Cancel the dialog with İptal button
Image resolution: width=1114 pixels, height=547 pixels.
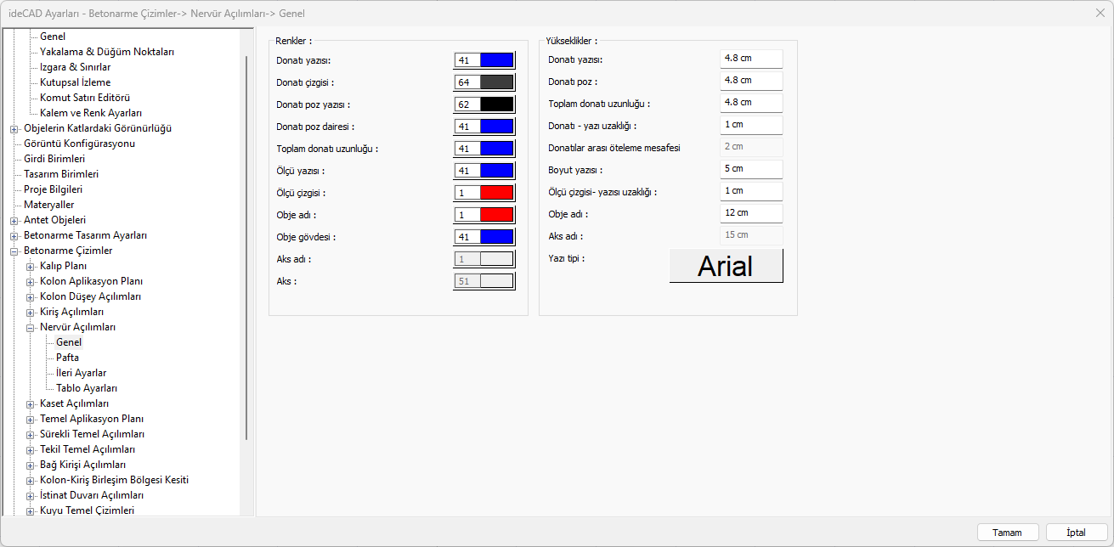click(x=1077, y=533)
